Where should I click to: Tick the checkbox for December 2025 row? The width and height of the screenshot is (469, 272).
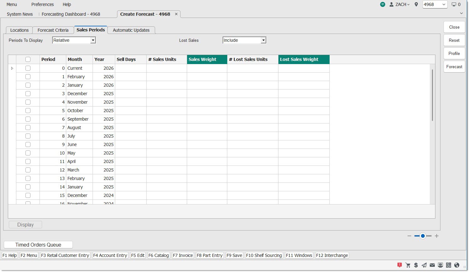(28, 94)
